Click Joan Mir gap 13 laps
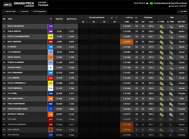Image resolution: width=189 pixels, height=139 pixels. click(x=59, y=120)
